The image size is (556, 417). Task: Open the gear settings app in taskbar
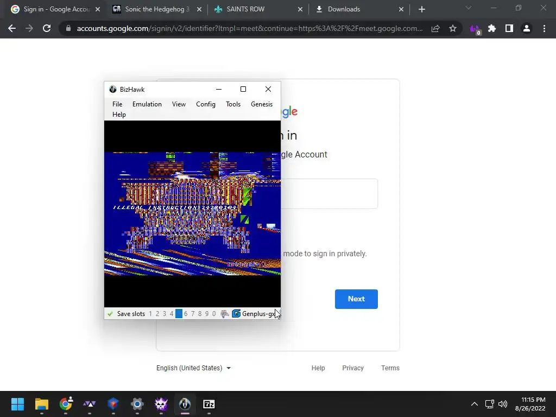137,404
